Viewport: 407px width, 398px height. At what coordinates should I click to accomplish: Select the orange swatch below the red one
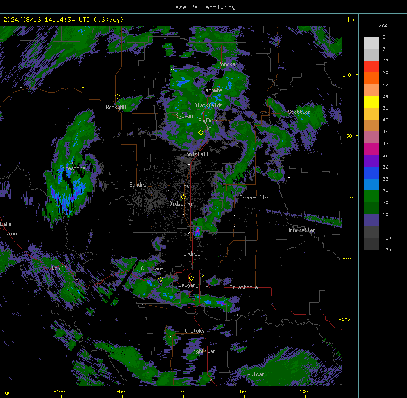click(x=371, y=78)
